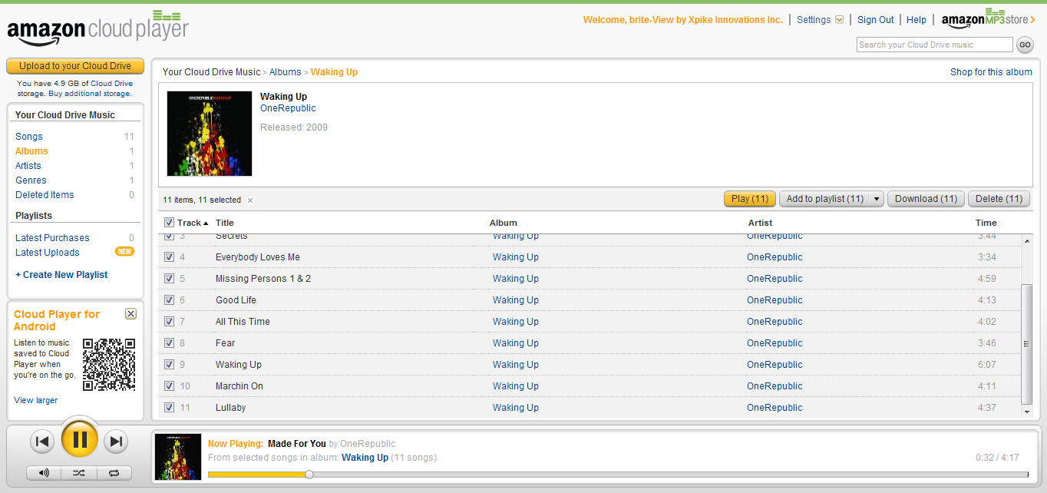
Task: Uncheck the All This Time track
Action: pyautogui.click(x=169, y=322)
